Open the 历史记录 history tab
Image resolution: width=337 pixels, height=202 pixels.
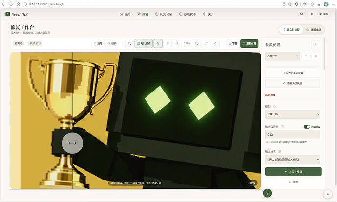164,14
